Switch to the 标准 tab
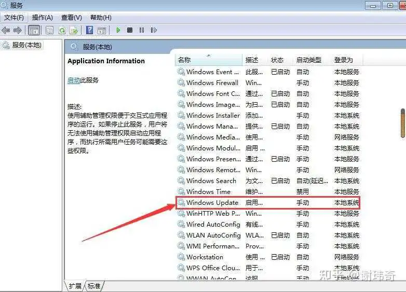Image resolution: width=406 pixels, height=292 pixels. (x=94, y=286)
